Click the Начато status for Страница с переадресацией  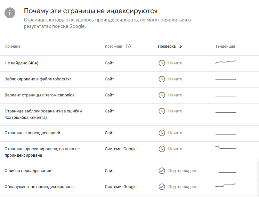point(175,133)
